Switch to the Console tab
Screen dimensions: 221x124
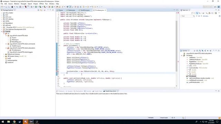pos(88,91)
